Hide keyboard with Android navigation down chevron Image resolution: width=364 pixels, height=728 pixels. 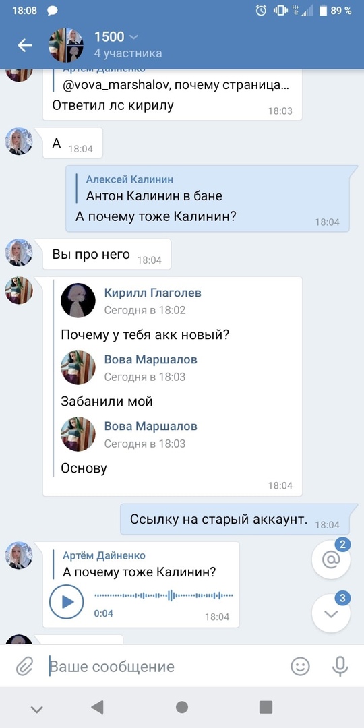point(36,709)
